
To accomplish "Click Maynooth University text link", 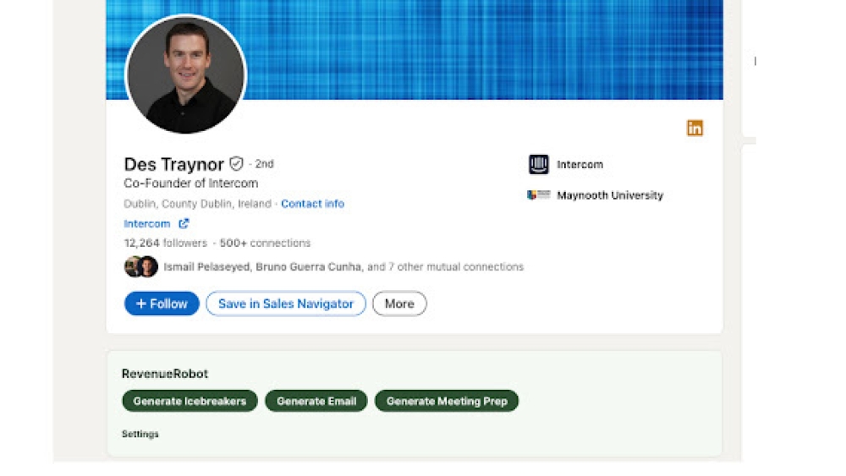I will click(610, 195).
